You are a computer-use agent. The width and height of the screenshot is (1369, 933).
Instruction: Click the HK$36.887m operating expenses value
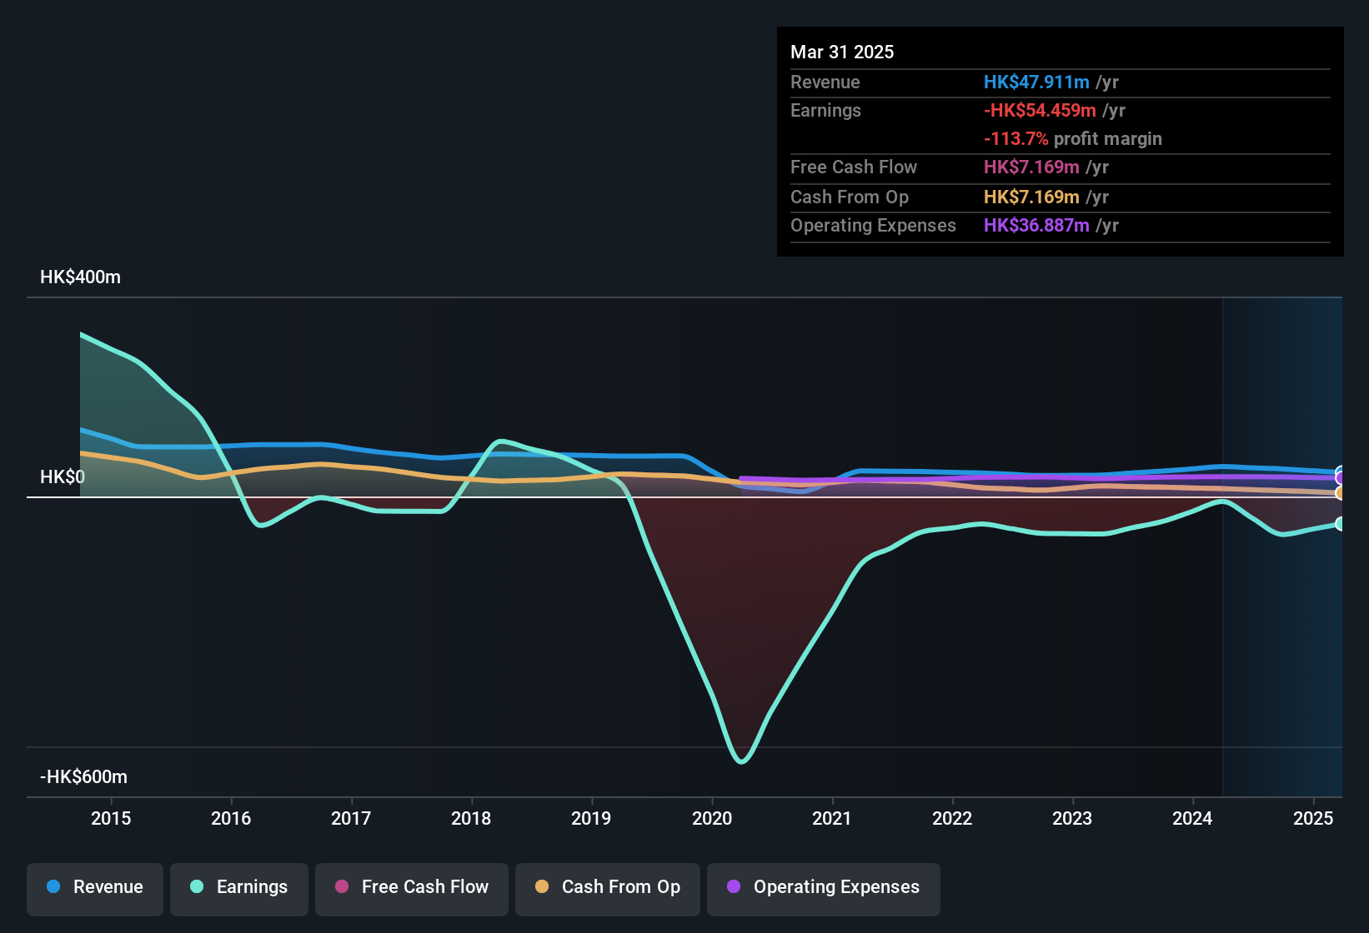tap(1036, 226)
